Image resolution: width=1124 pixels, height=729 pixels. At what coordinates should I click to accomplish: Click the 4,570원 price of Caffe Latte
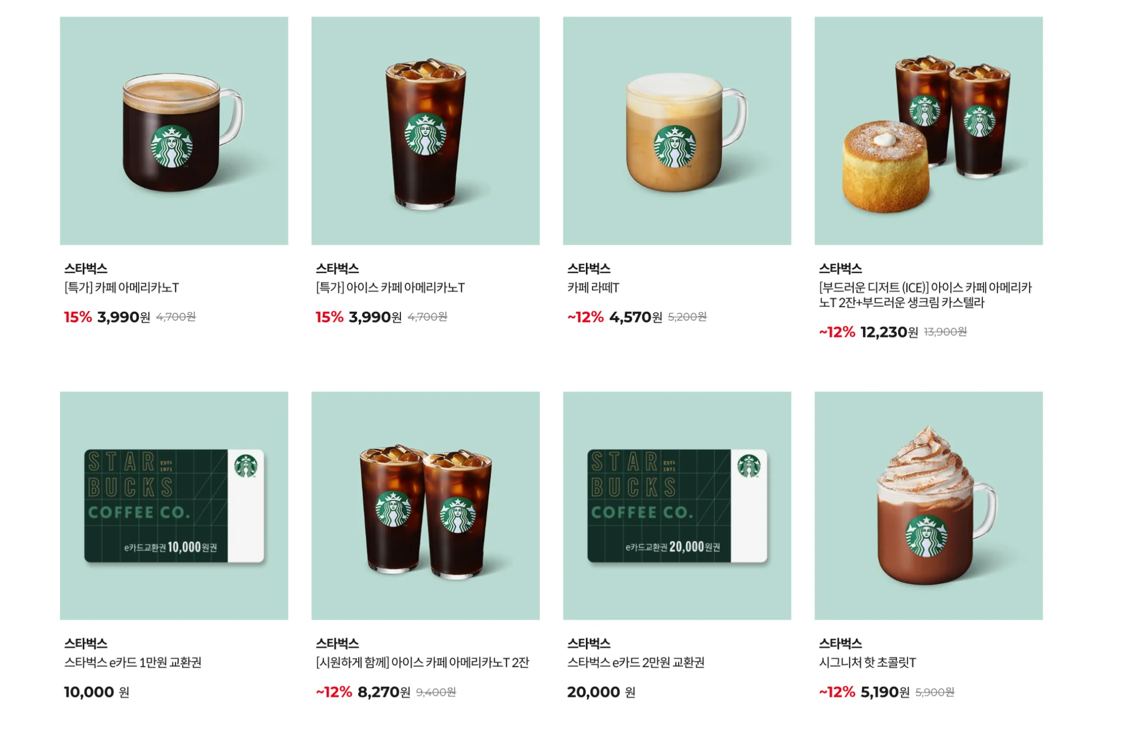[636, 317]
